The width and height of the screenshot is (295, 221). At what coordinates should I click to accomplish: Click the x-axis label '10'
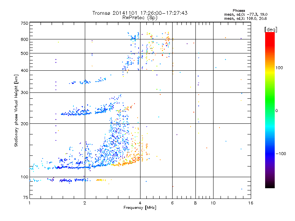pos(213,203)
